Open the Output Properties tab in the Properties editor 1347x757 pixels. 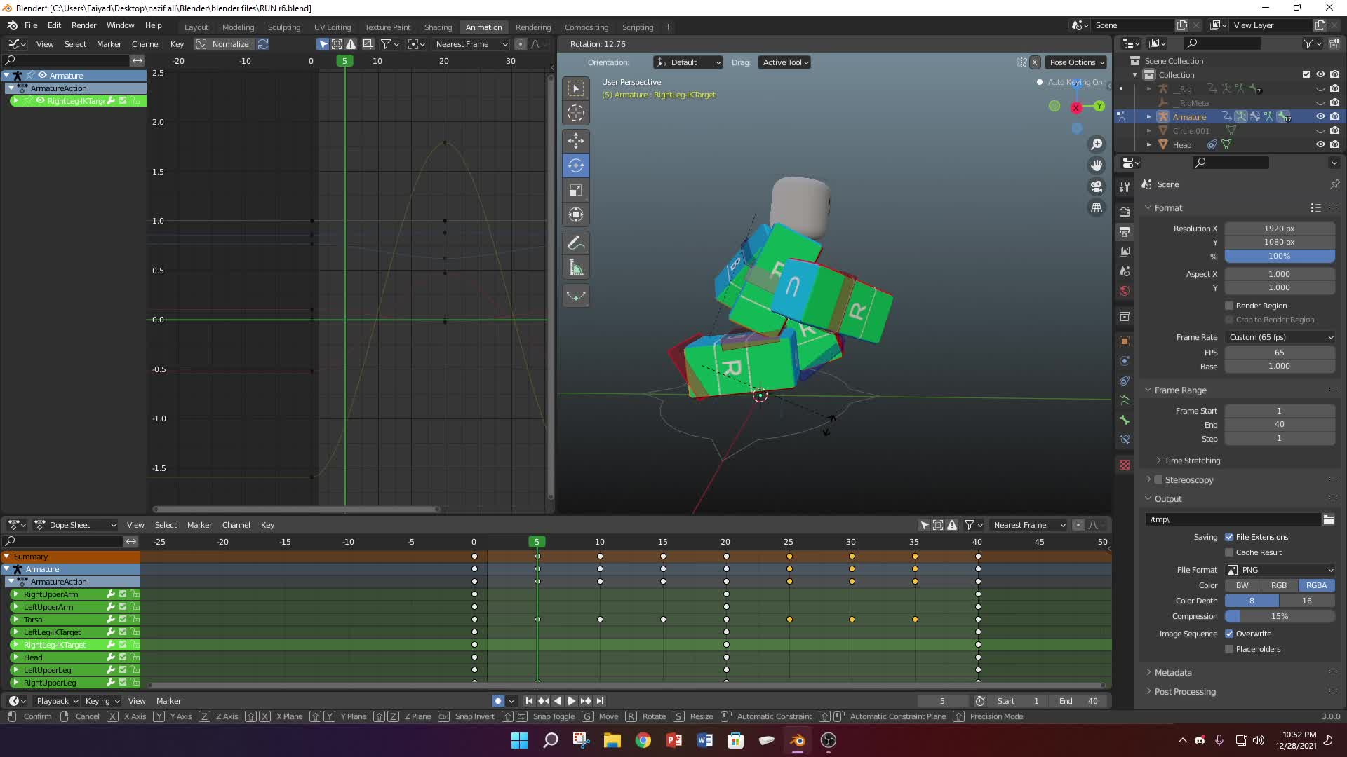click(1125, 232)
